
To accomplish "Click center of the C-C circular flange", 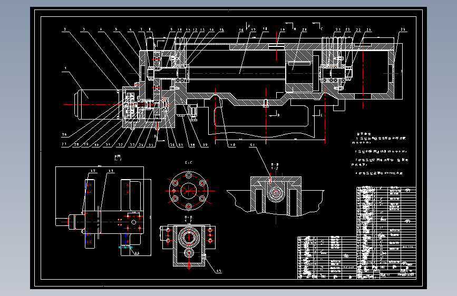I will pos(189,191).
